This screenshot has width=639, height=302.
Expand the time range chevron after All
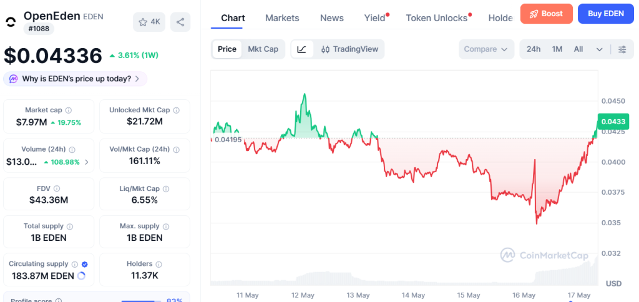pyautogui.click(x=599, y=49)
